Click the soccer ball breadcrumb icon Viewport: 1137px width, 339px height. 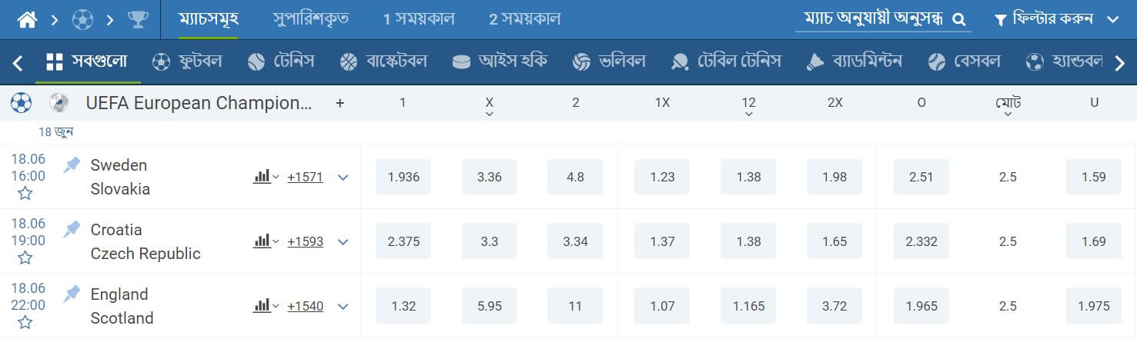pos(82,19)
